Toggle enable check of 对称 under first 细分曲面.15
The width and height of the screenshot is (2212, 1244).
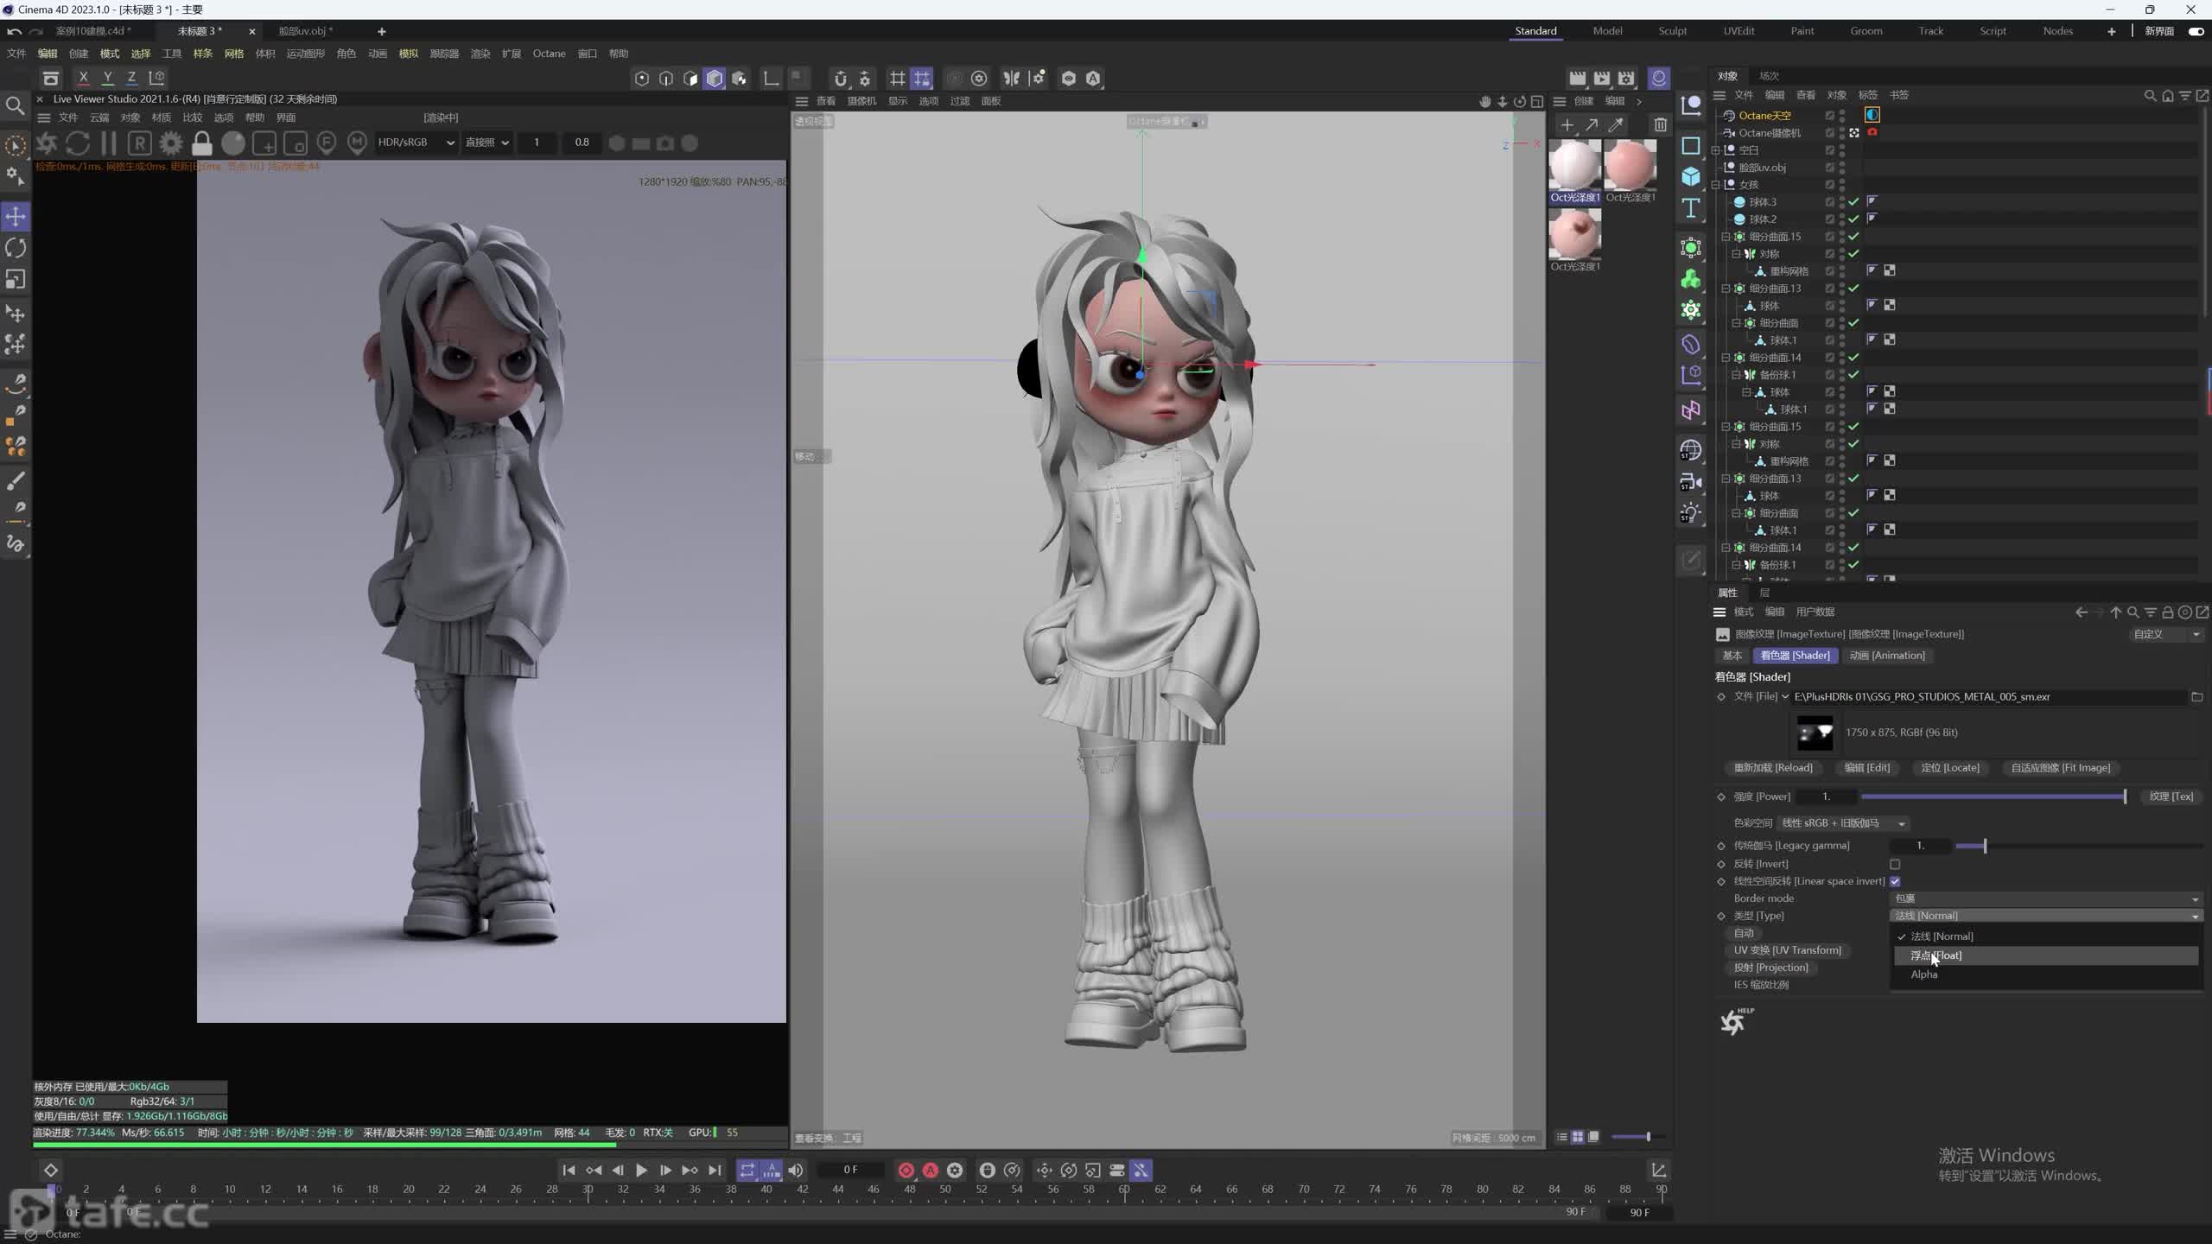(1853, 253)
